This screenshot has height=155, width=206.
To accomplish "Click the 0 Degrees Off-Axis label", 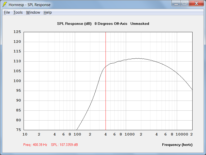I will 111,24.
